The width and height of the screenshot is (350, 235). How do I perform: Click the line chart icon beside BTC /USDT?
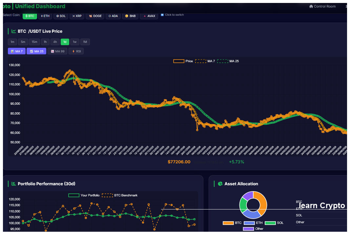14,31
